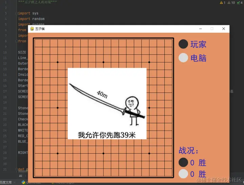Click the left-middle star point on the board
This screenshot has height=185, width=244.
[58, 108]
